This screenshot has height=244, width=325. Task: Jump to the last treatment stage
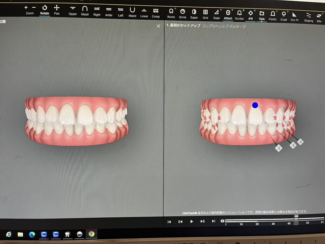coord(213,221)
